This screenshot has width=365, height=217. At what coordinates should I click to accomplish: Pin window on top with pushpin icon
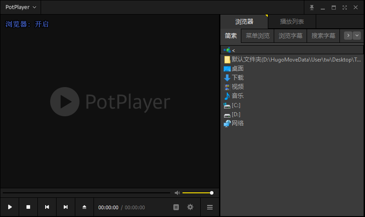point(312,7)
